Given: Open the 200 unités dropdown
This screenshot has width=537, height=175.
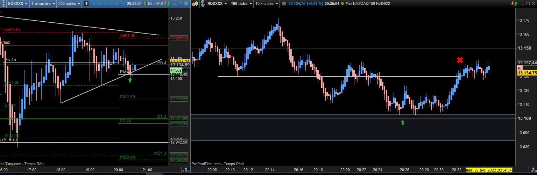Looking at the screenshot, I should (x=69, y=3).
